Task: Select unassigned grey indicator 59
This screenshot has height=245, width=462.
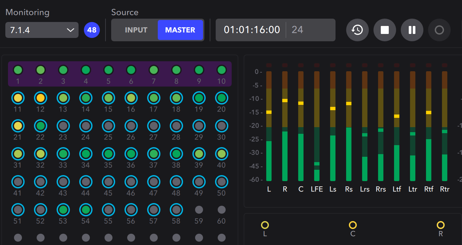Action: (199, 210)
